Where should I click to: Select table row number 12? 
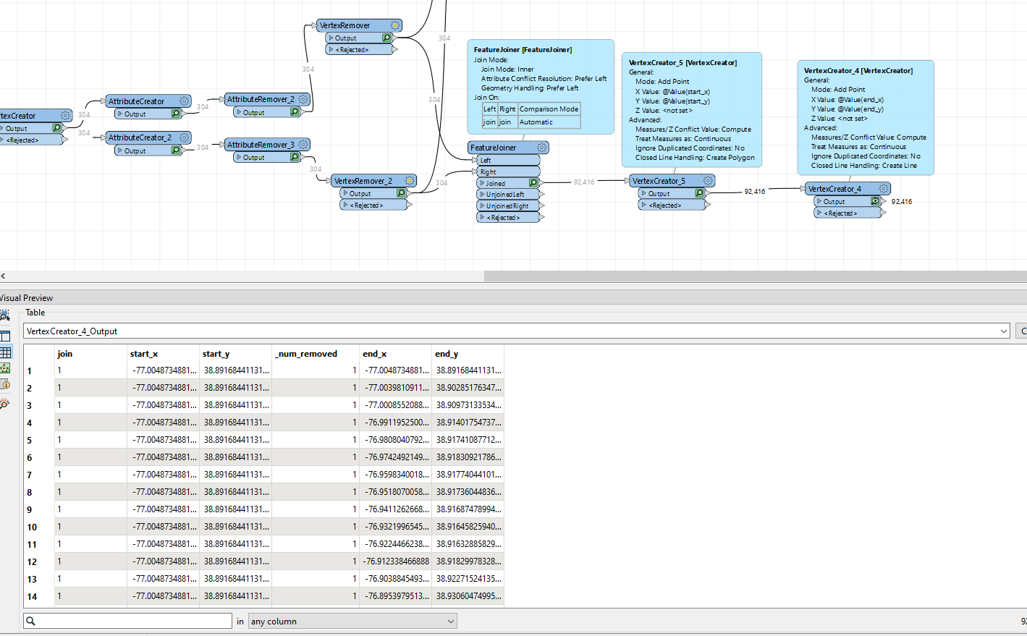coord(32,561)
